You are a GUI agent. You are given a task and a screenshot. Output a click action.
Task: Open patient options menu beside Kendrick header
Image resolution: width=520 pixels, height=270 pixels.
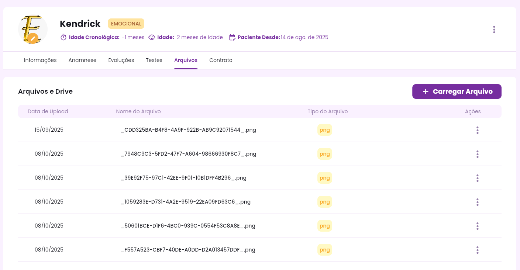(x=494, y=30)
